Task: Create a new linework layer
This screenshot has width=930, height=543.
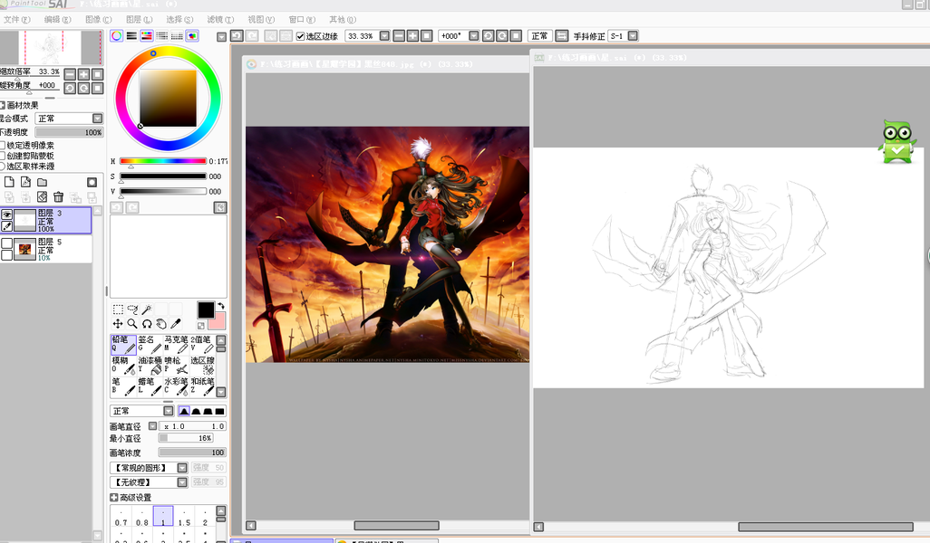Action: [25, 182]
